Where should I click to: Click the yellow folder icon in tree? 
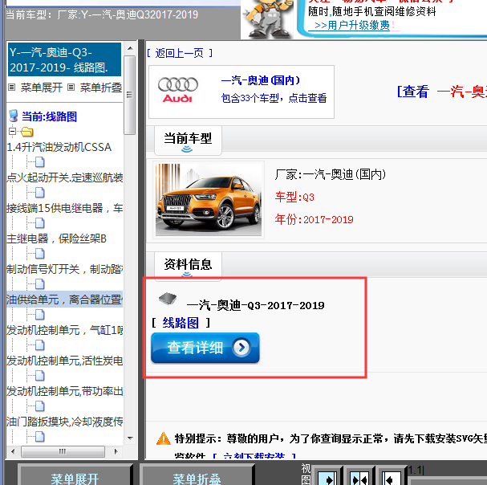[27, 132]
